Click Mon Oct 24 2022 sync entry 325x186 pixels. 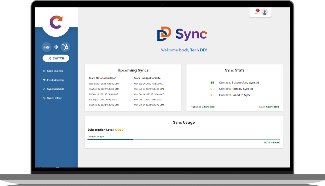149,105
